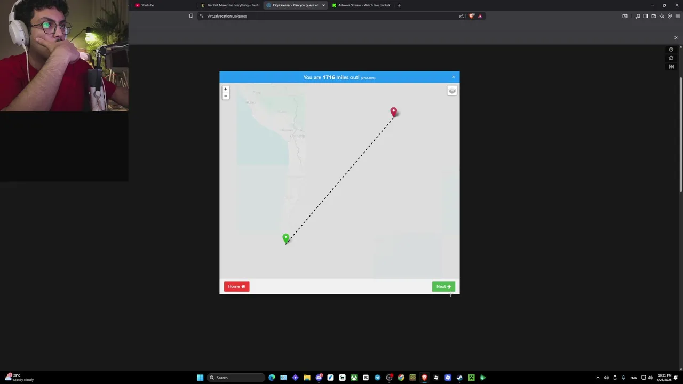Open Brave browser taskbar icon
This screenshot has height=384, width=683.
(x=424, y=378)
